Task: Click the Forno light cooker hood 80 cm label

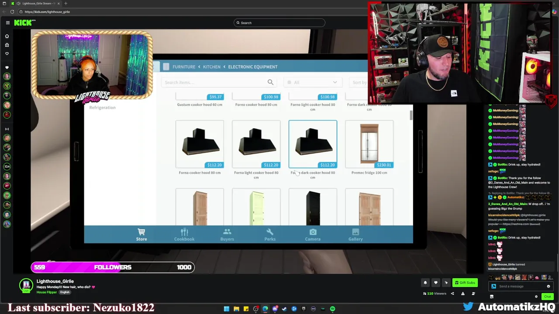Action: tap(313, 107)
